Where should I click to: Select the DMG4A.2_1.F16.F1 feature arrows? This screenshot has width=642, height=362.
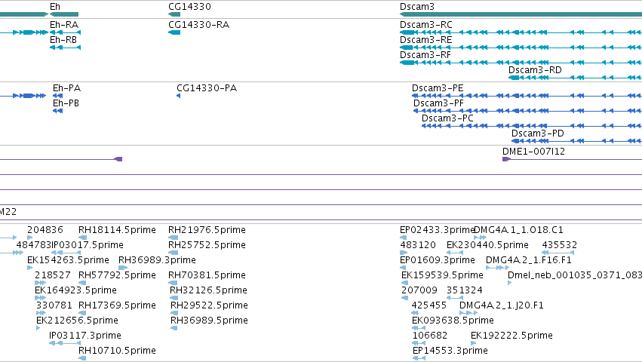click(497, 268)
